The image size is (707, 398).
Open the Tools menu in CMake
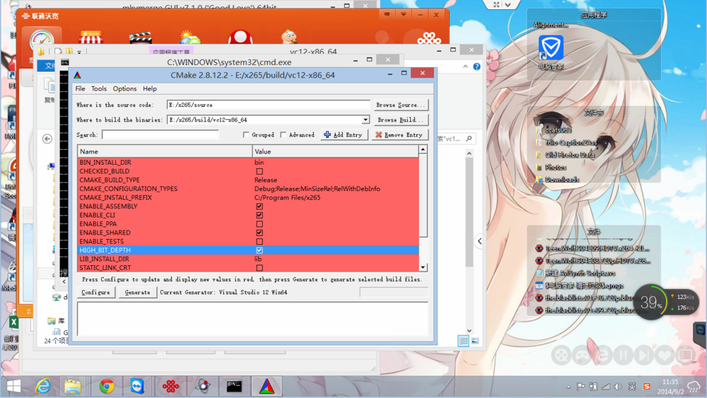point(99,89)
